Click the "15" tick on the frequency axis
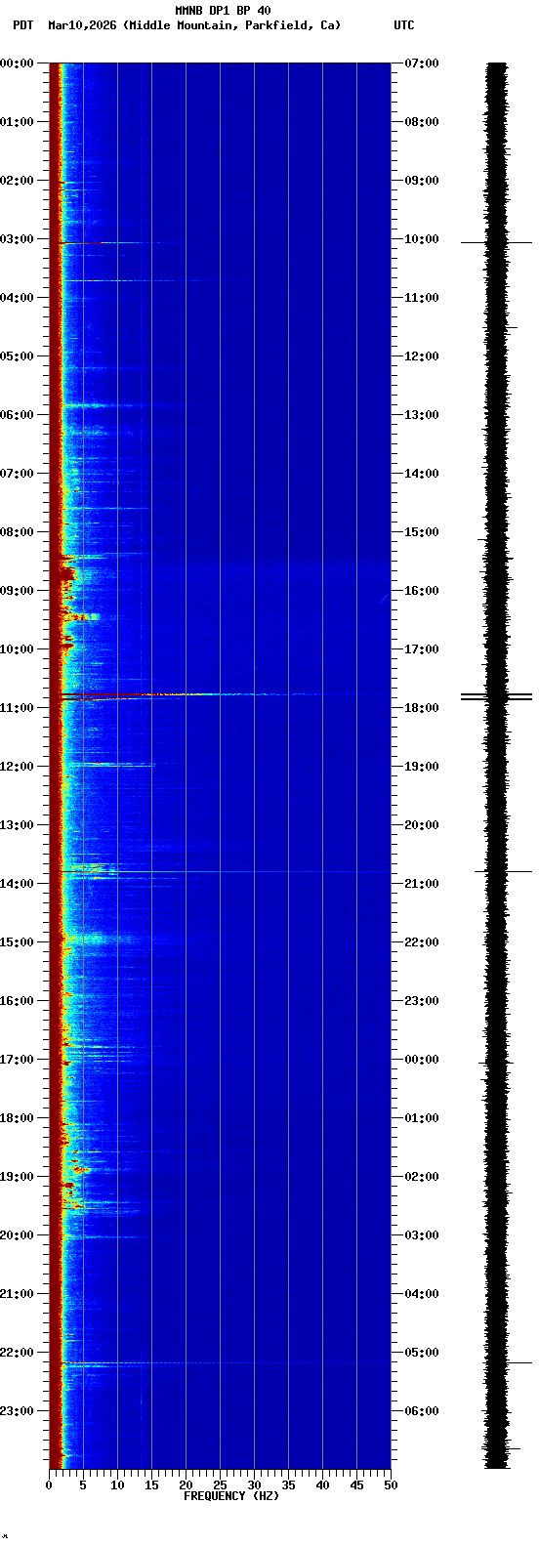The height and width of the screenshot is (1547, 539). click(151, 1485)
